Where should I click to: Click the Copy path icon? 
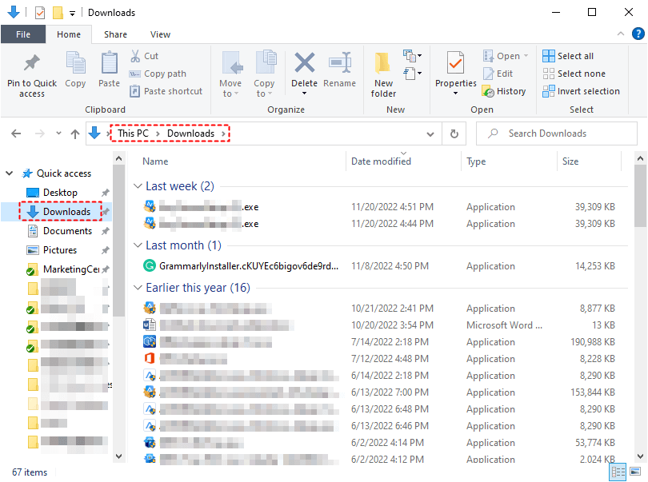tap(134, 73)
